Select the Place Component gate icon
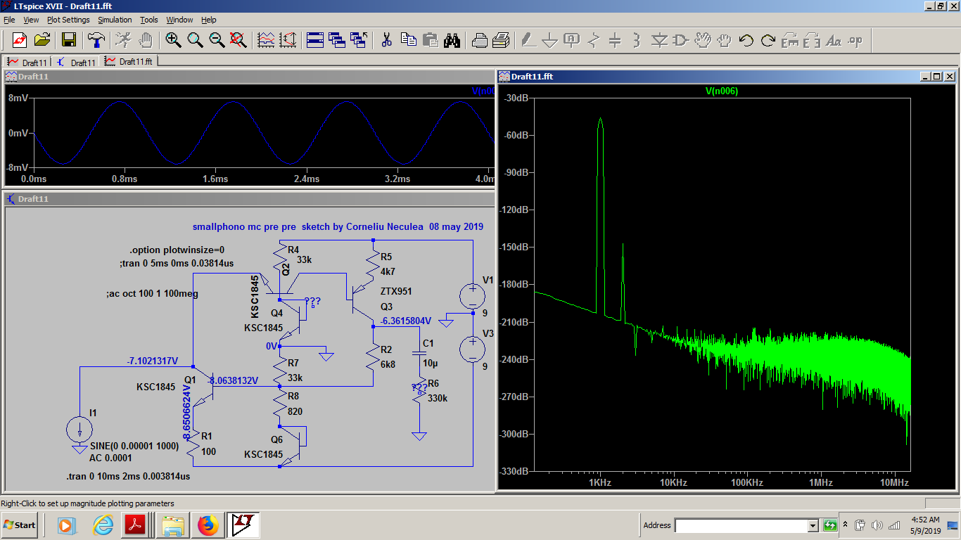This screenshot has width=961, height=540. click(x=680, y=40)
